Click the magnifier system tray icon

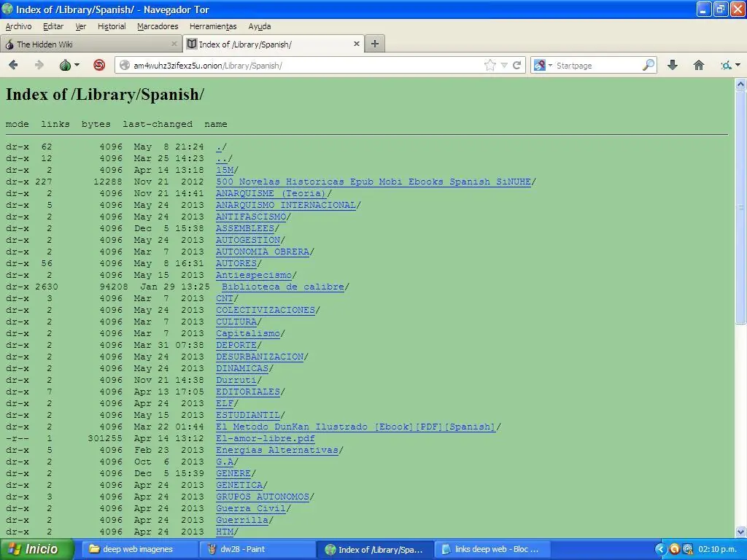coord(687,549)
